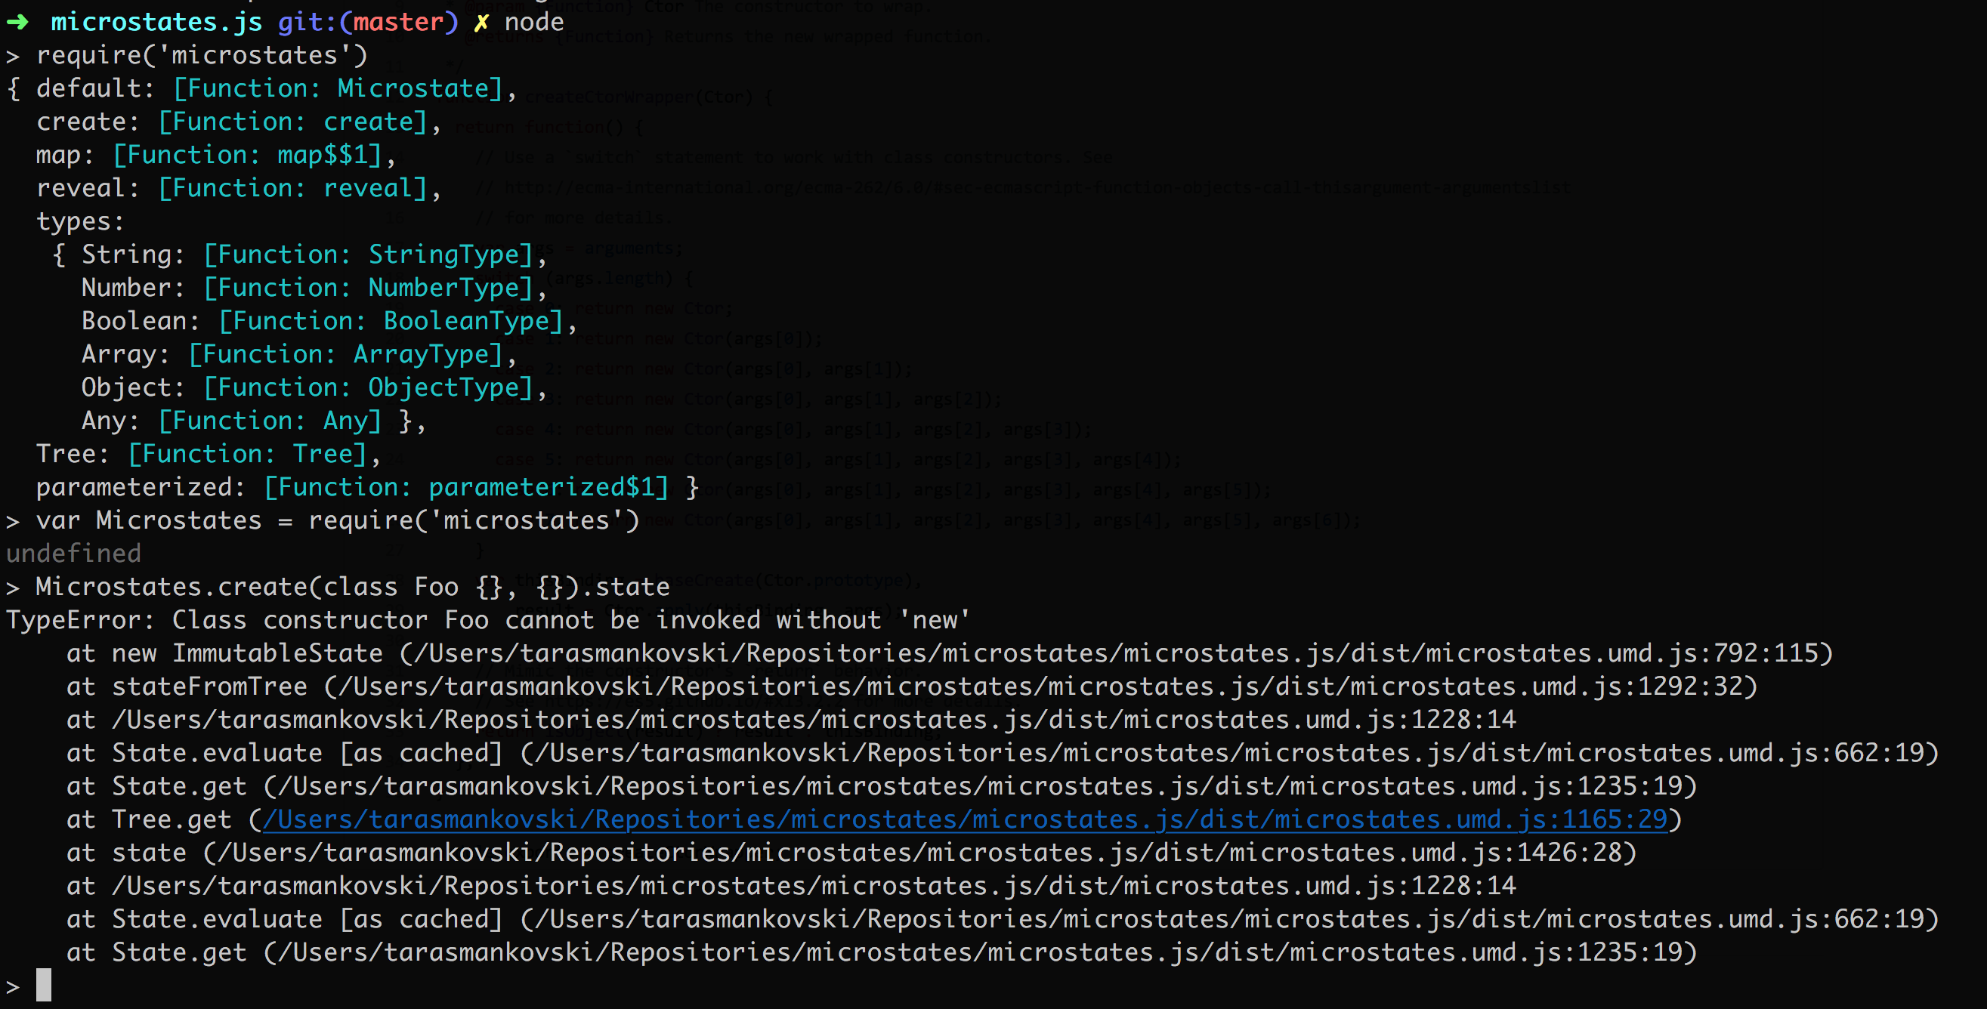Screen dimensions: 1987x1009
Task: Click the require('microstates') first command
Action: (202, 55)
